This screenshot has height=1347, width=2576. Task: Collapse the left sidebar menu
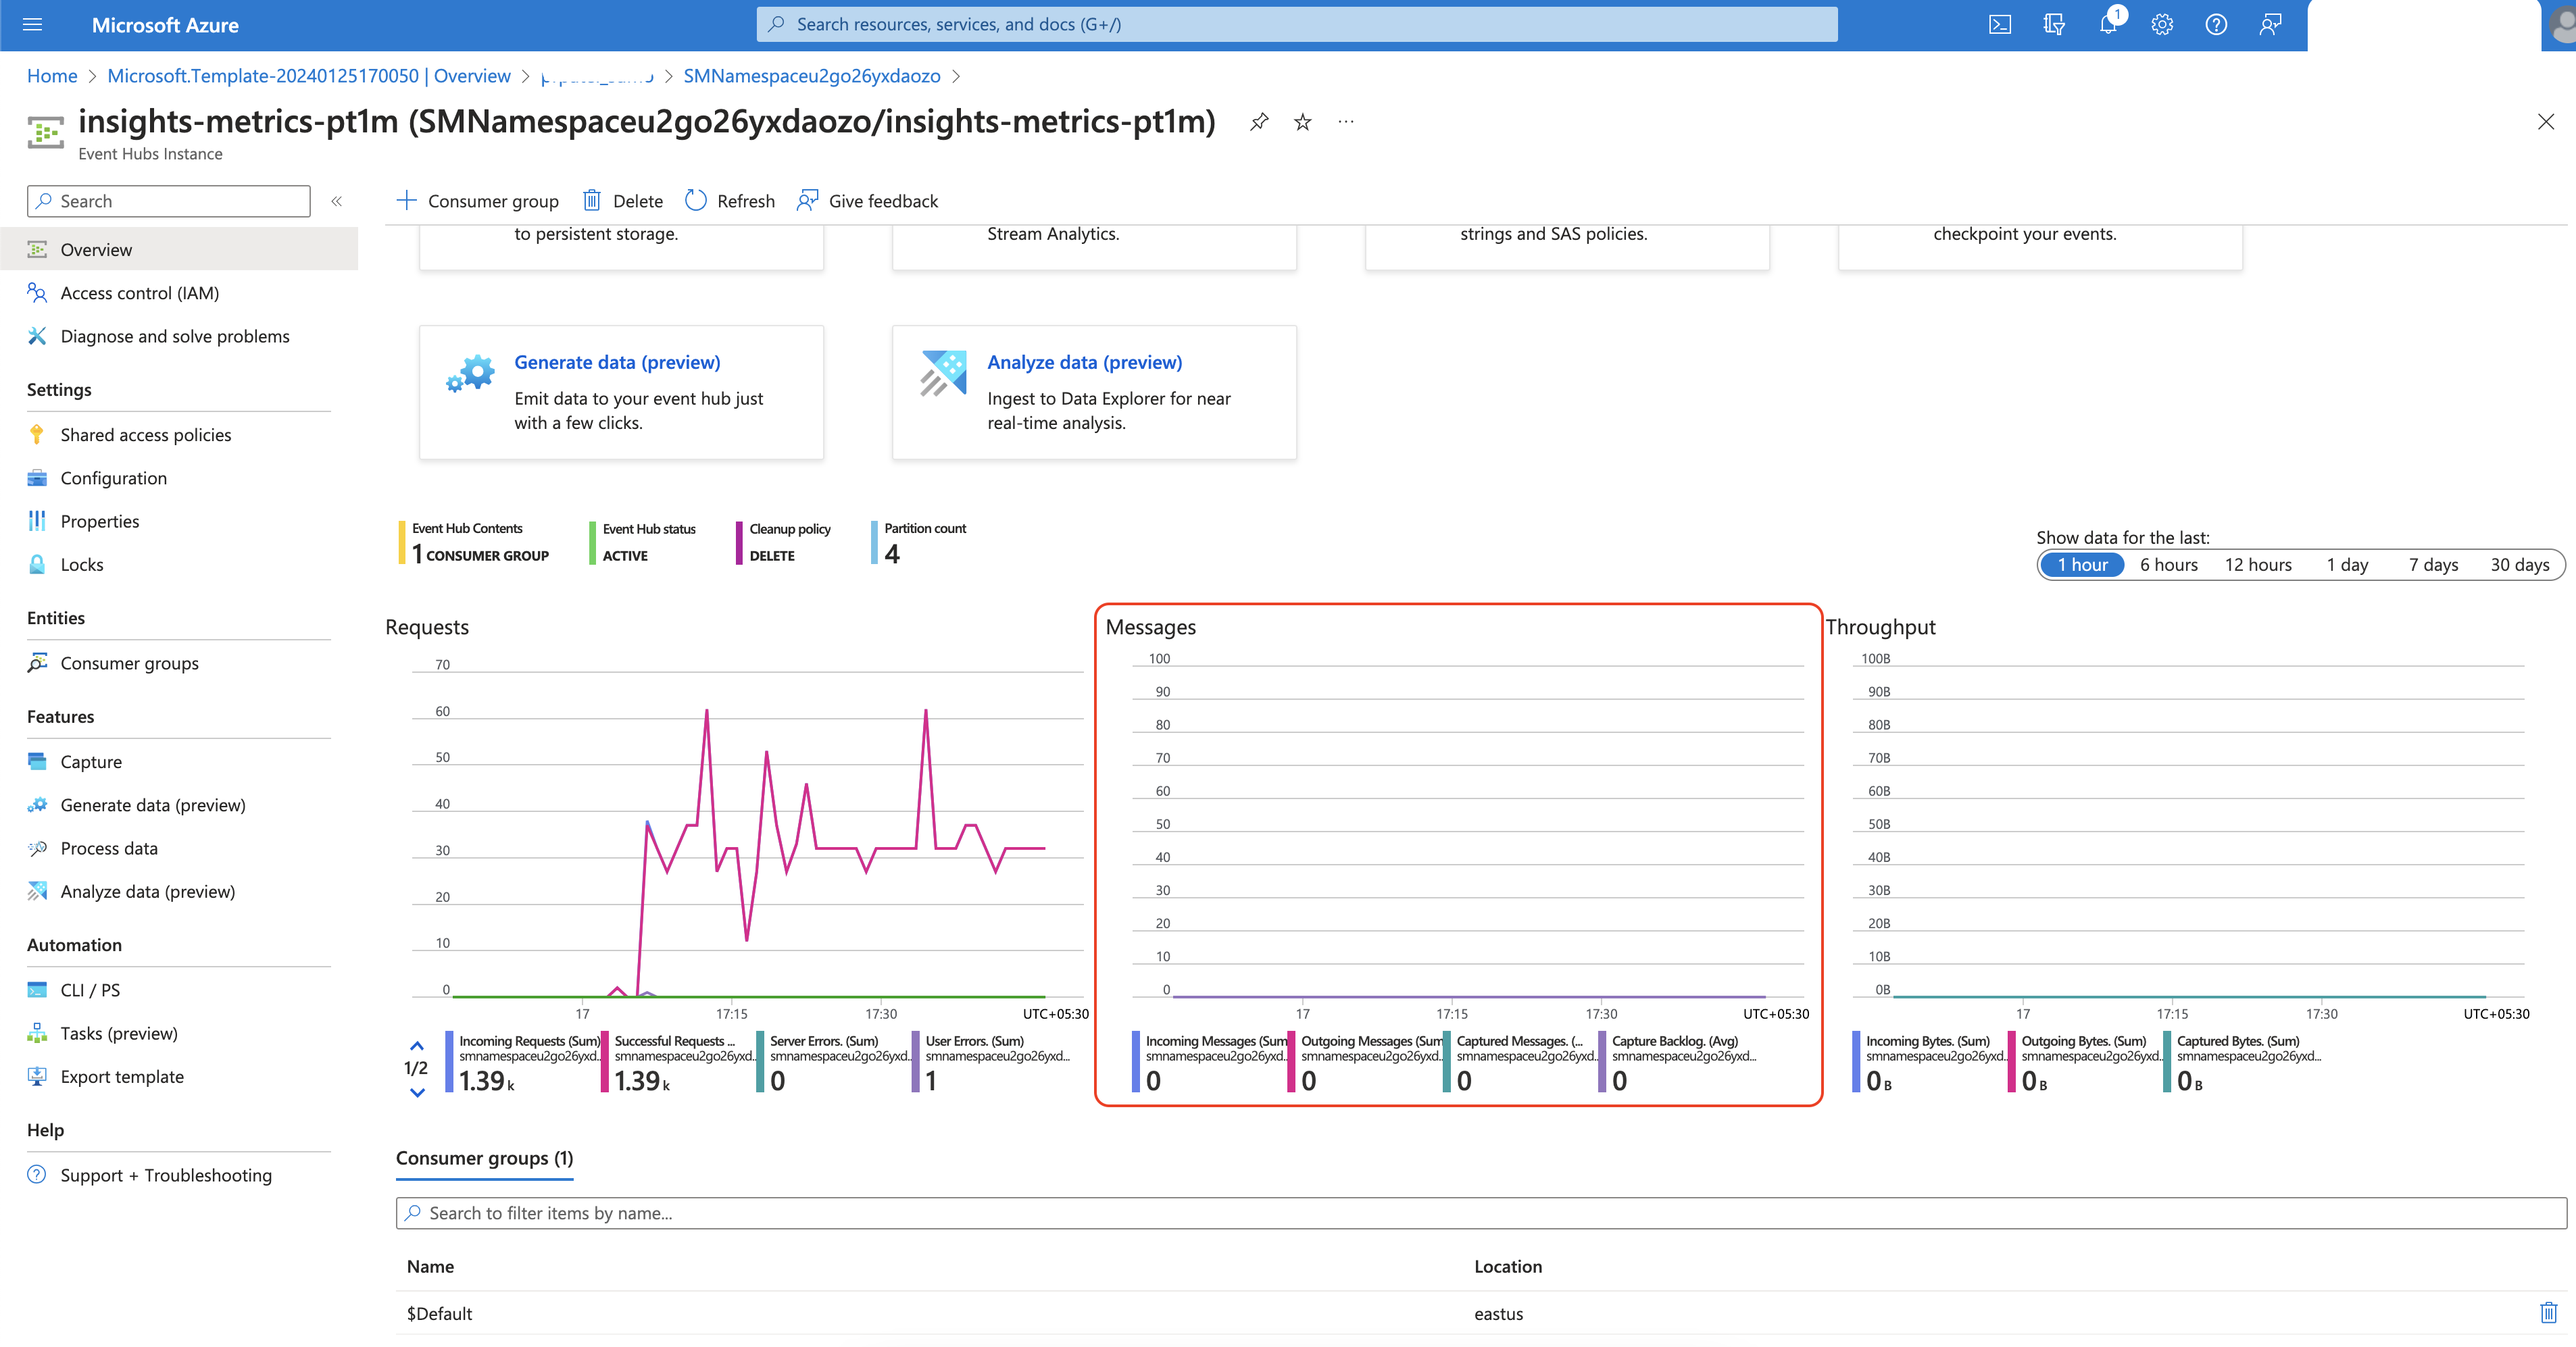(337, 201)
